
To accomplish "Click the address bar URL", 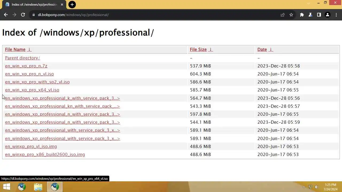I will [73, 15].
